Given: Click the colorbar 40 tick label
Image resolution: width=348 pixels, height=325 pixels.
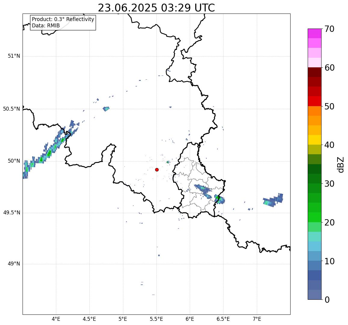Looking at the screenshot, I should pyautogui.click(x=330, y=145).
